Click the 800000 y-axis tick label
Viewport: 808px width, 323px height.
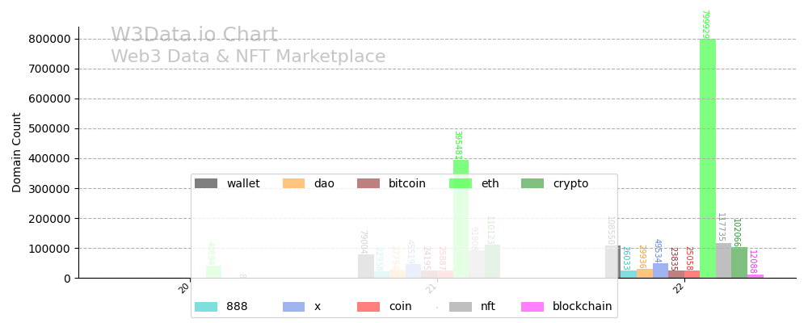(50, 39)
